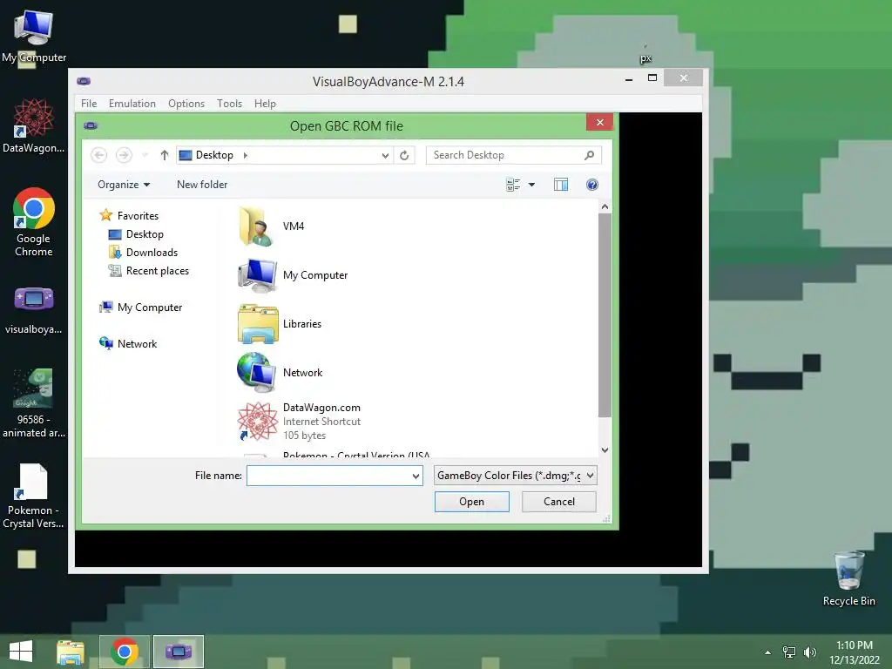Expand the address bar history dropdown
Viewport: 892px width, 669px height.
point(385,155)
